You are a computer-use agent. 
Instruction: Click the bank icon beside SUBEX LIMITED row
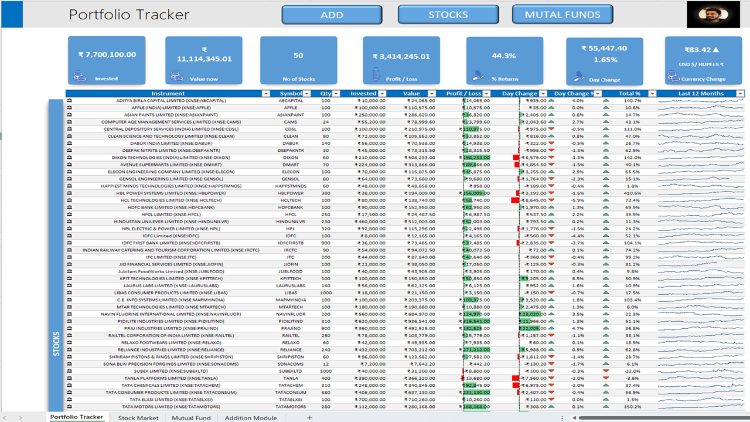coord(70,371)
